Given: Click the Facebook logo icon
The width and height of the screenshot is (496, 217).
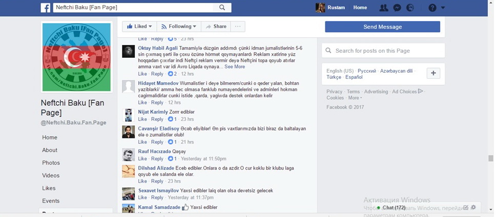Looking at the screenshot, I should click(x=46, y=8).
